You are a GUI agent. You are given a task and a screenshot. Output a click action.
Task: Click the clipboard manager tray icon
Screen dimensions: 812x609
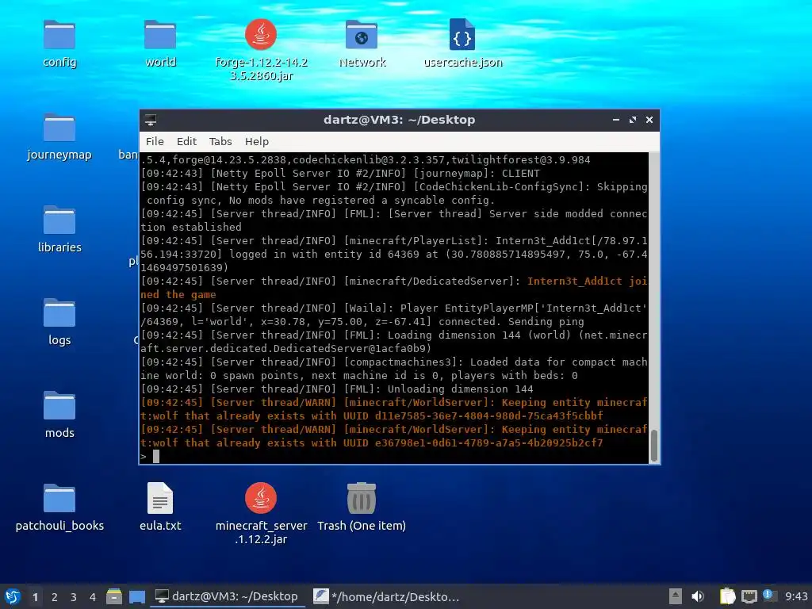(728, 596)
